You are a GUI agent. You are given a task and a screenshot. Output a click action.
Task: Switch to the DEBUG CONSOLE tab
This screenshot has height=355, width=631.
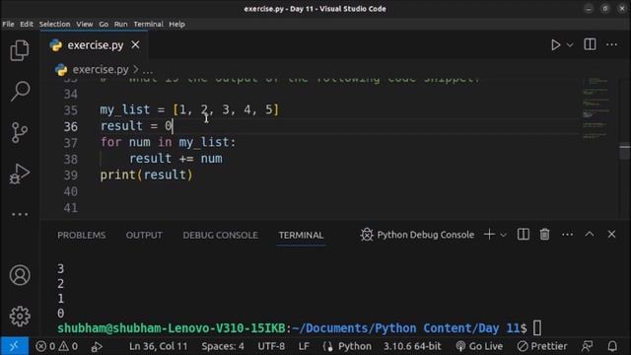tap(220, 235)
